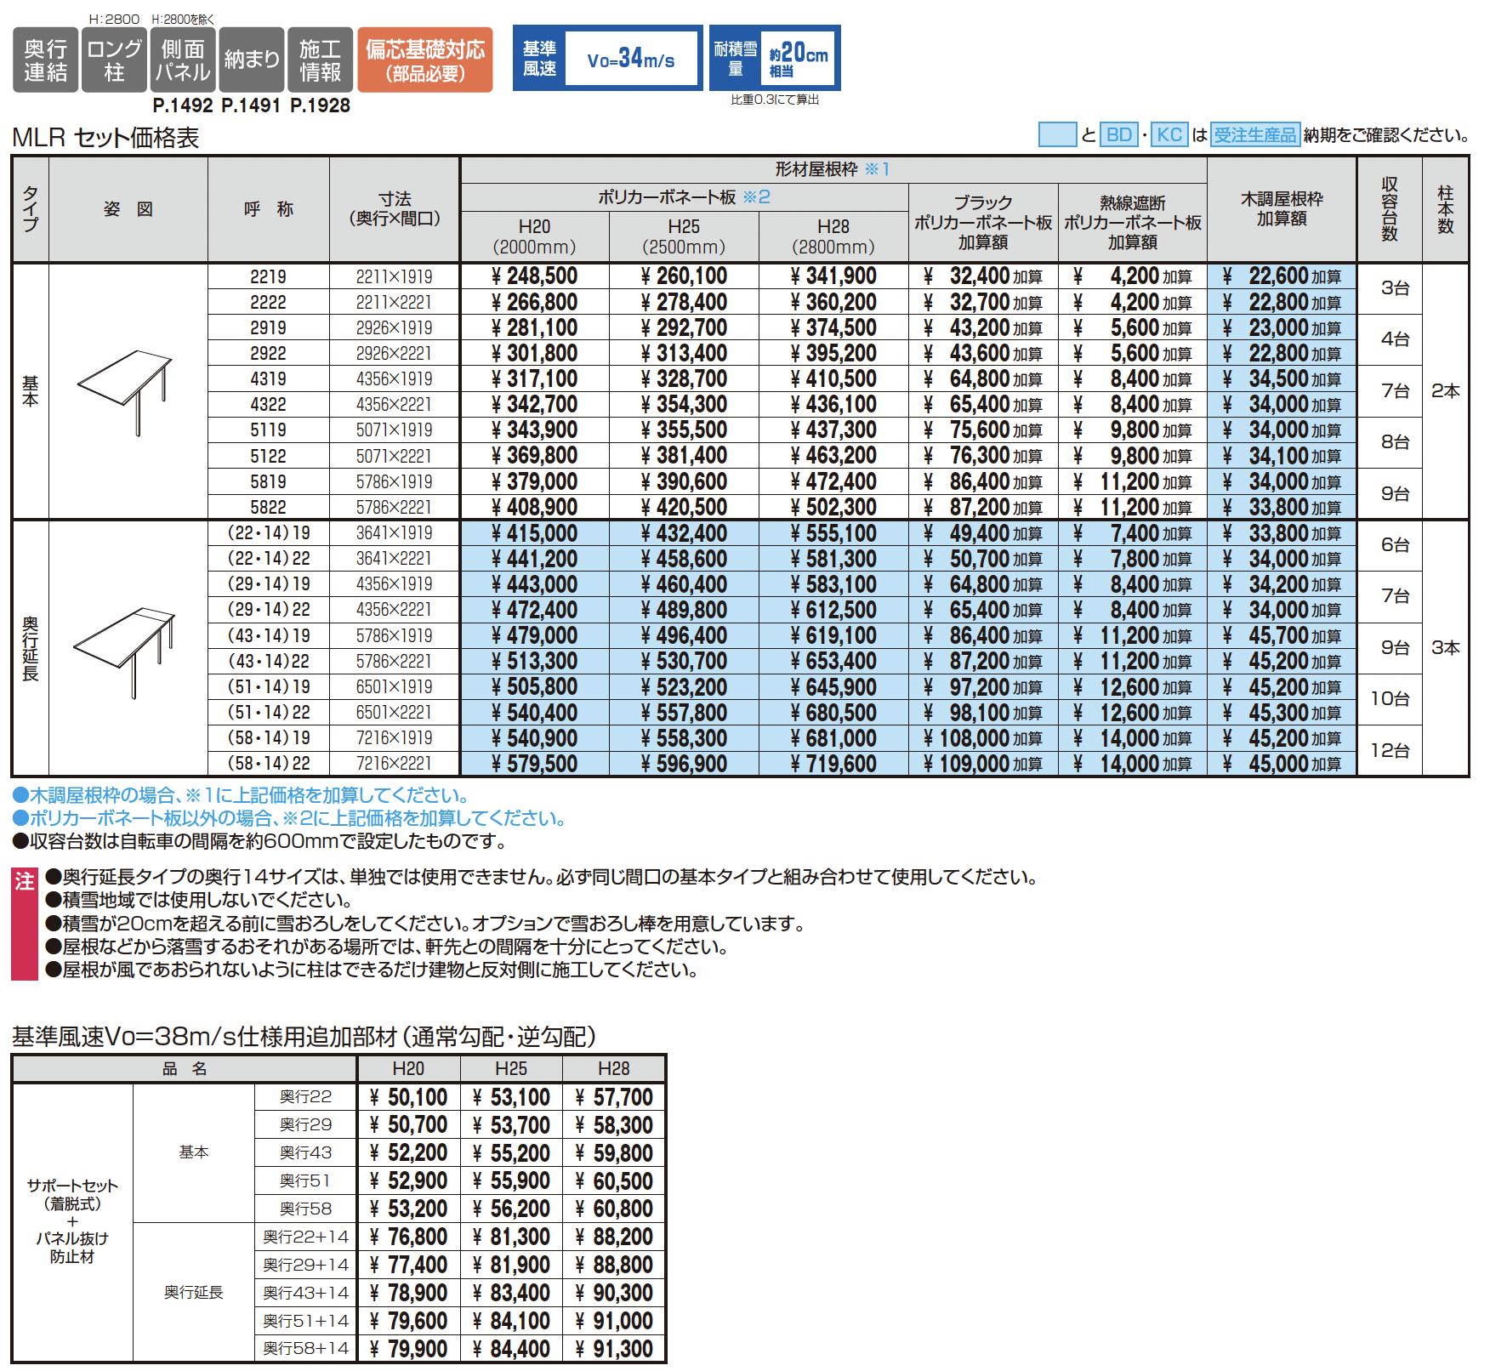This screenshot has width=1490, height=1371.
Task: Click price ¥374,500
Action: click(x=833, y=327)
